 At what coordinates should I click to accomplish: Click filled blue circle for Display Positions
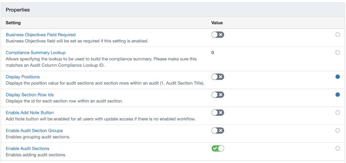pyautogui.click(x=338, y=77)
